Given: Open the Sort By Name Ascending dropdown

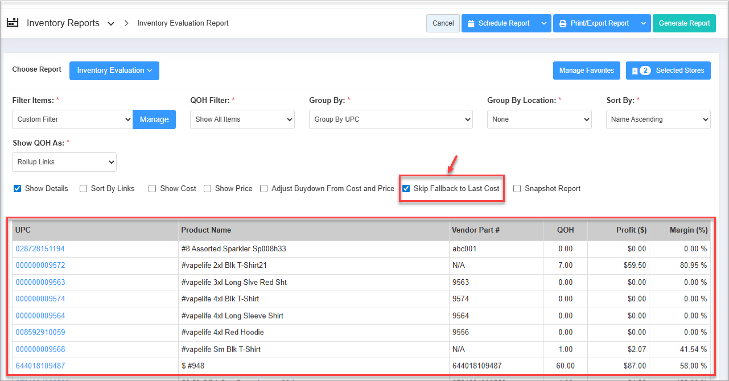Looking at the screenshot, I should click(658, 119).
